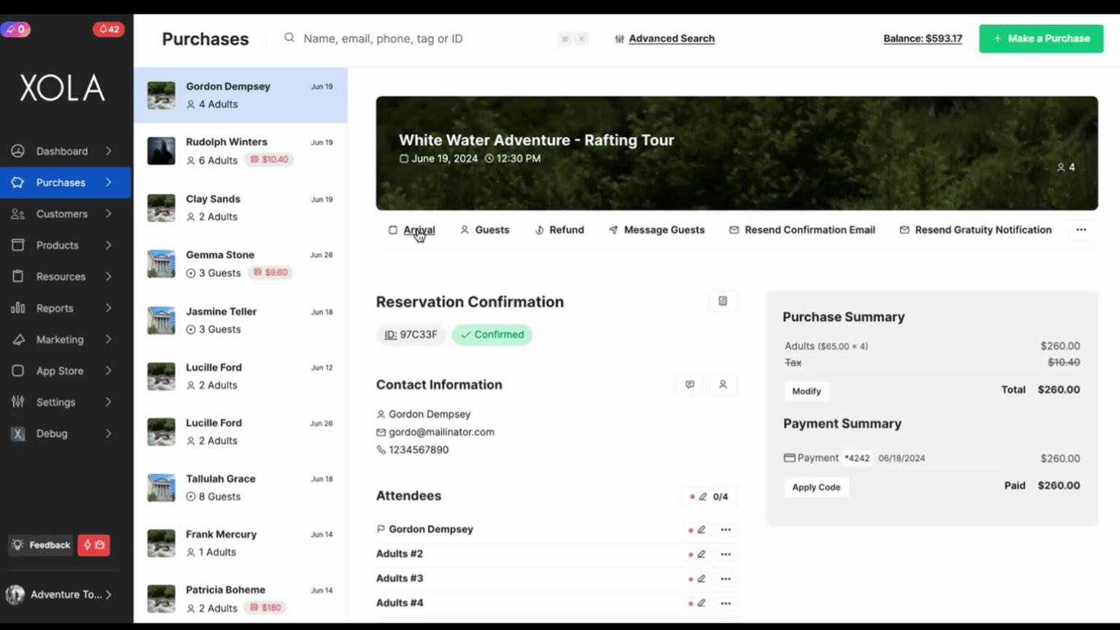Select Tallulah Grace purchase entry
The height and width of the screenshot is (630, 1120).
pyautogui.click(x=241, y=487)
